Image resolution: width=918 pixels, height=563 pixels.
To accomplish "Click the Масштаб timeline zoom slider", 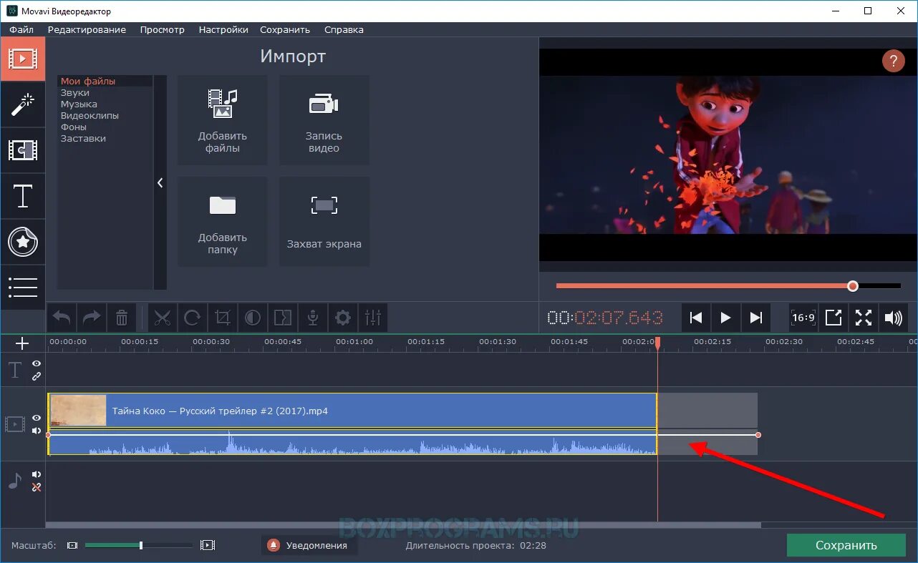I will pos(139,545).
